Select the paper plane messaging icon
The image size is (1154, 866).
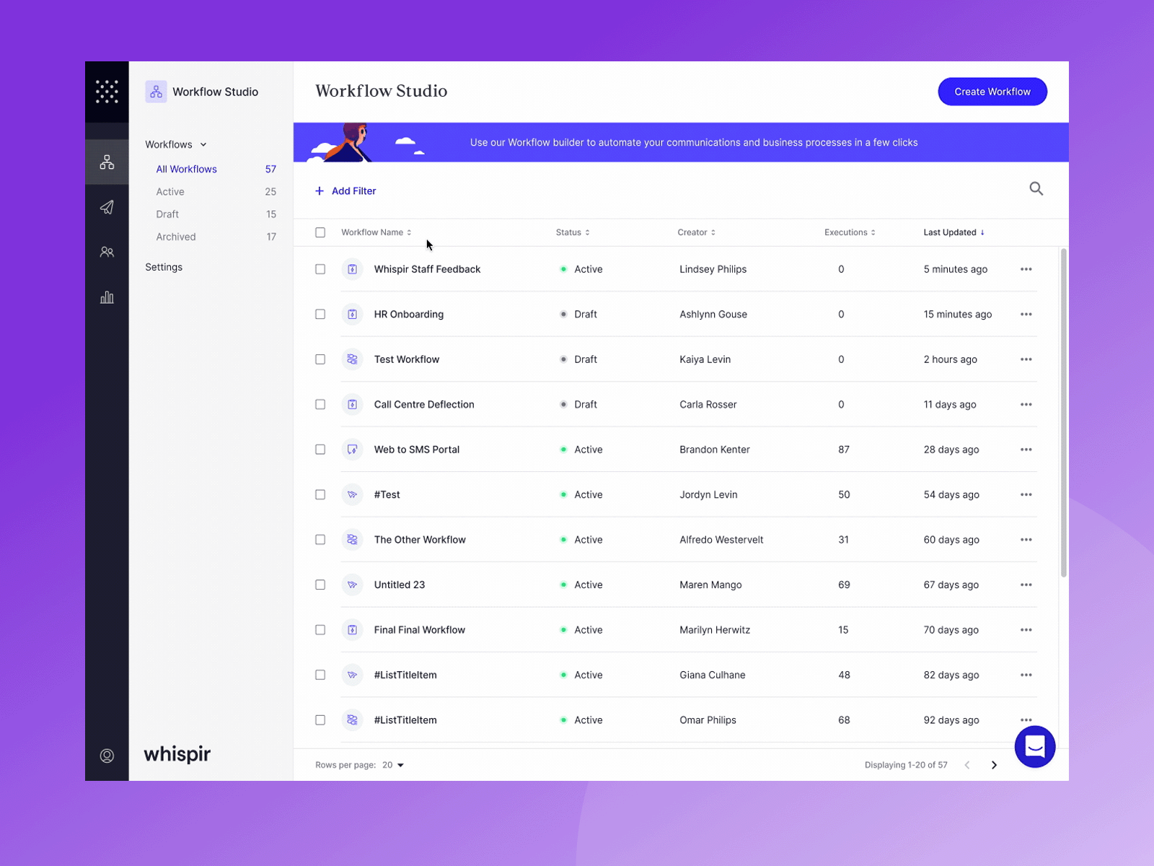point(107,207)
